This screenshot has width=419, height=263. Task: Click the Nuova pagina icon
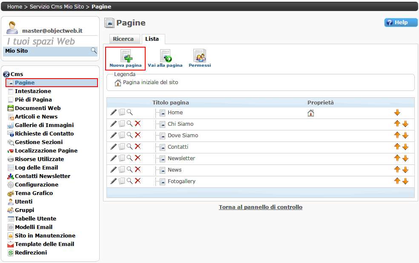126,57
